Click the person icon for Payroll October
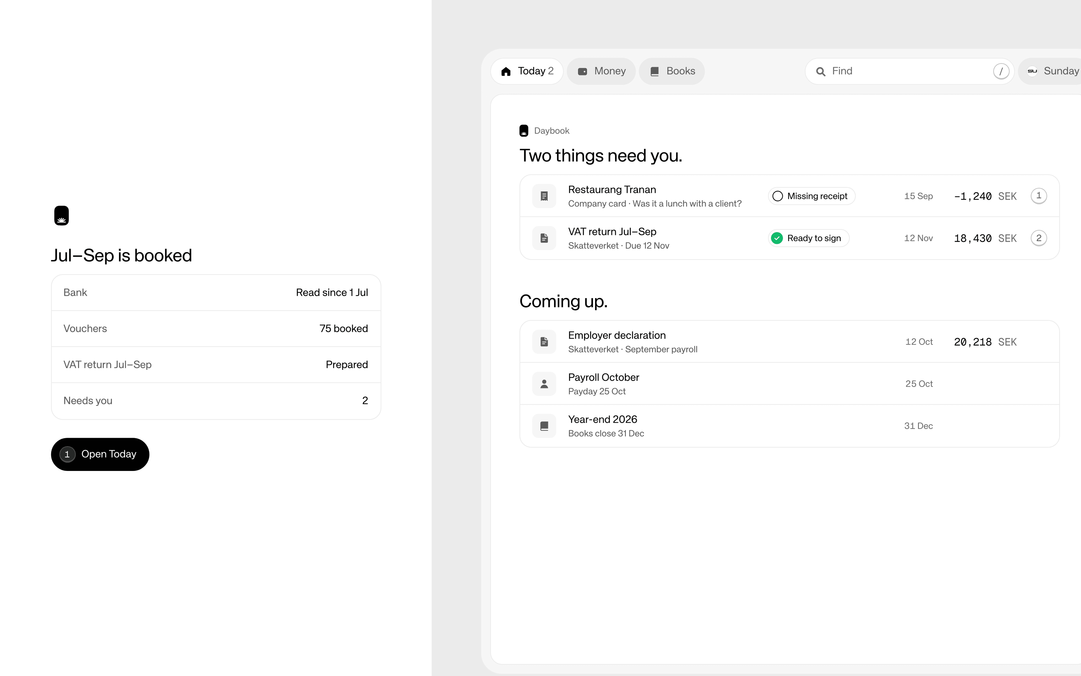1081x676 pixels. (x=544, y=384)
